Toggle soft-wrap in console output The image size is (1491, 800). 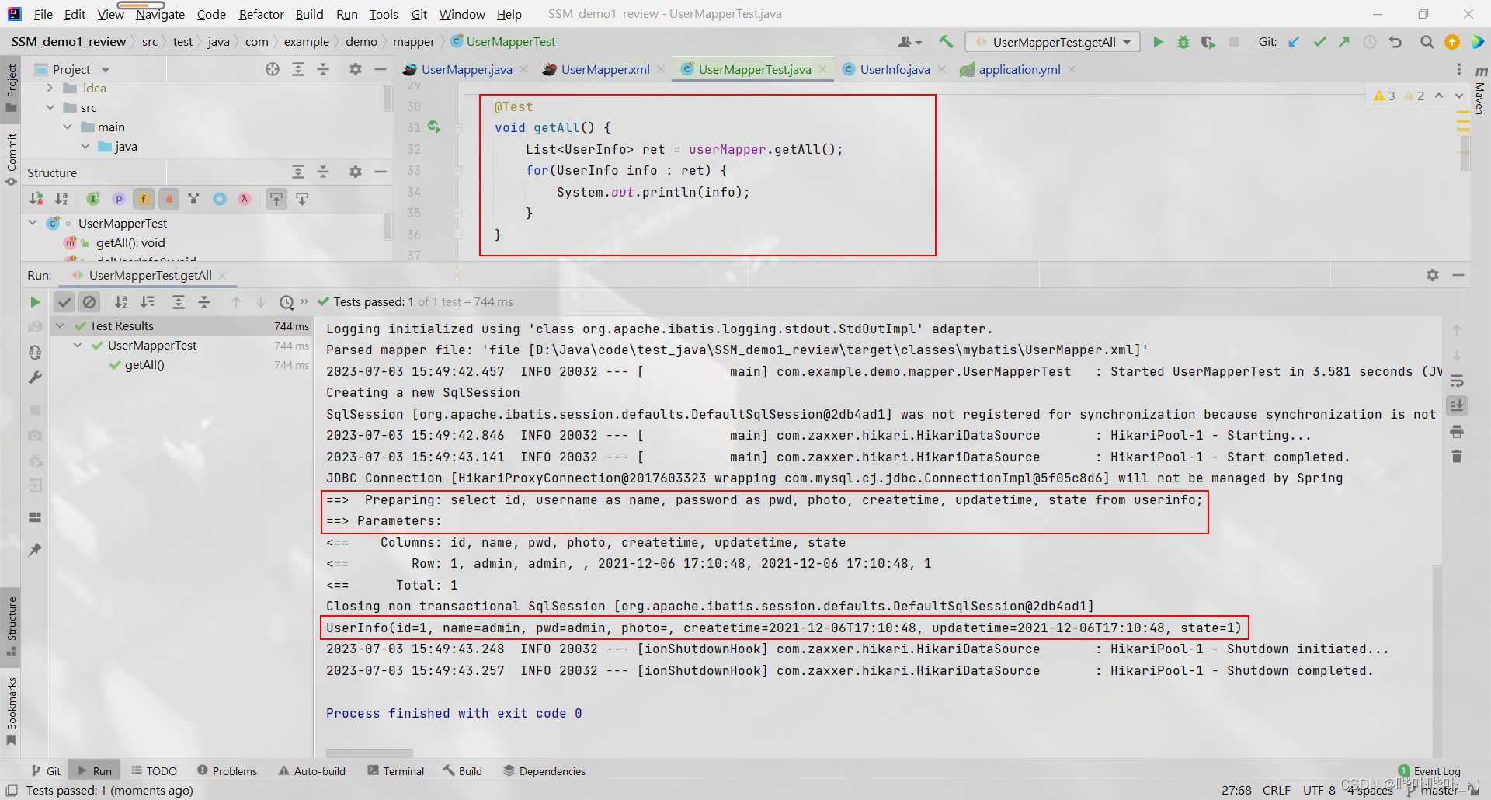[1457, 381]
